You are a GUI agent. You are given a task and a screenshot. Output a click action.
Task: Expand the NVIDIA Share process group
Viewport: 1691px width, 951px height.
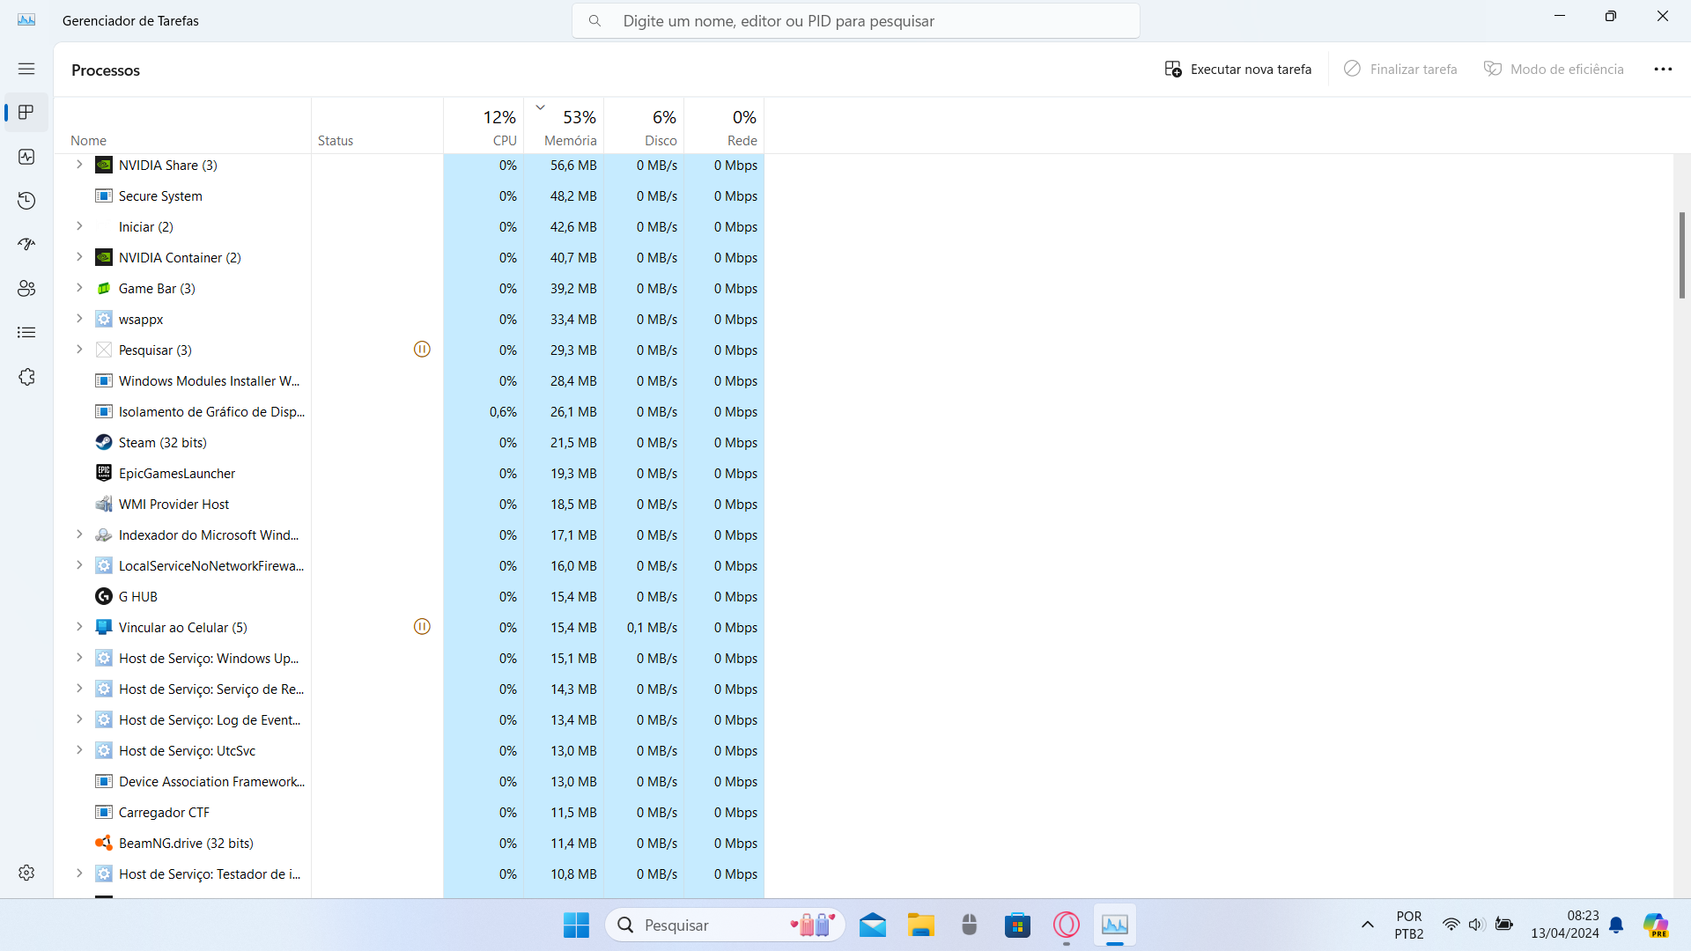click(79, 165)
